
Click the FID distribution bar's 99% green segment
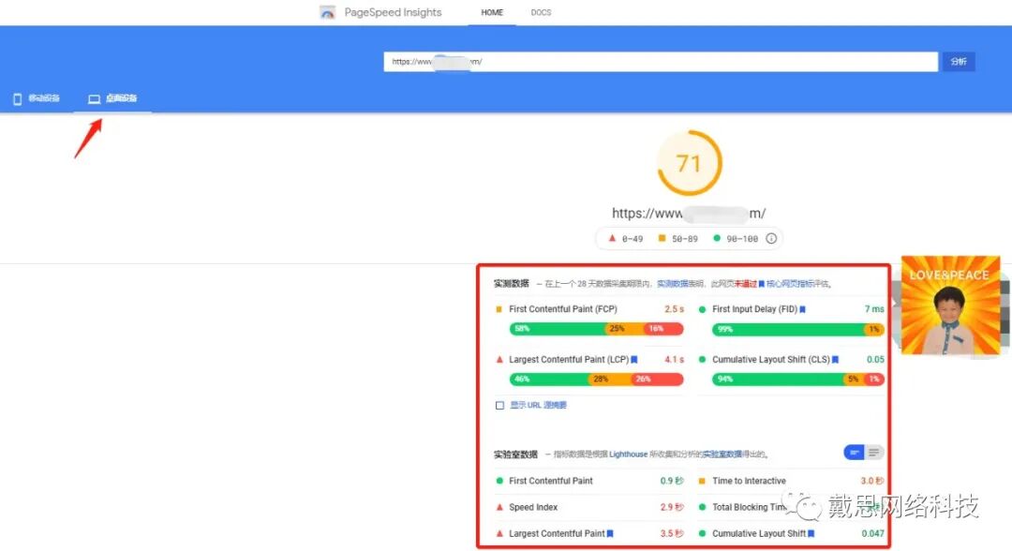pyautogui.click(x=788, y=329)
